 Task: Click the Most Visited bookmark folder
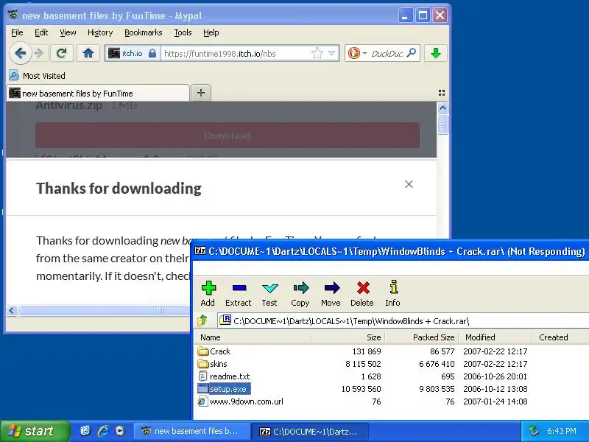[38, 76]
